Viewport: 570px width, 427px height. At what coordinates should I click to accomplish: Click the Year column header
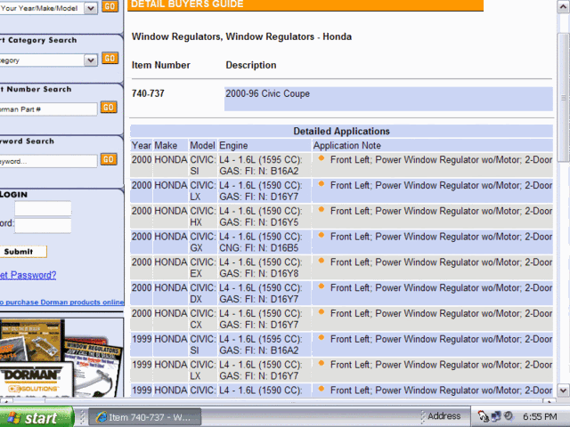(142, 146)
